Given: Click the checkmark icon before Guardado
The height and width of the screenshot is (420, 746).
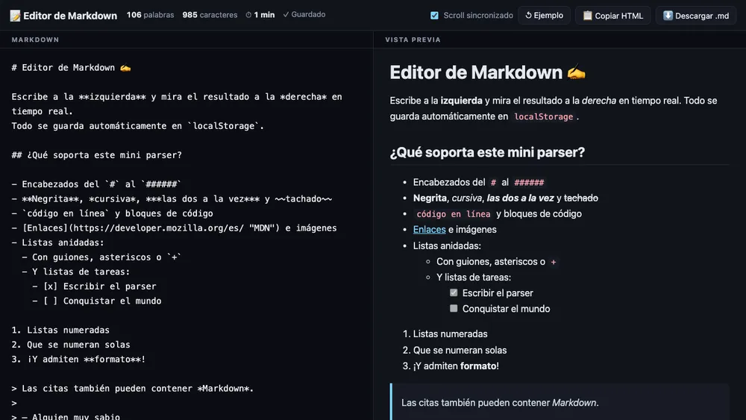Looking at the screenshot, I should (286, 15).
